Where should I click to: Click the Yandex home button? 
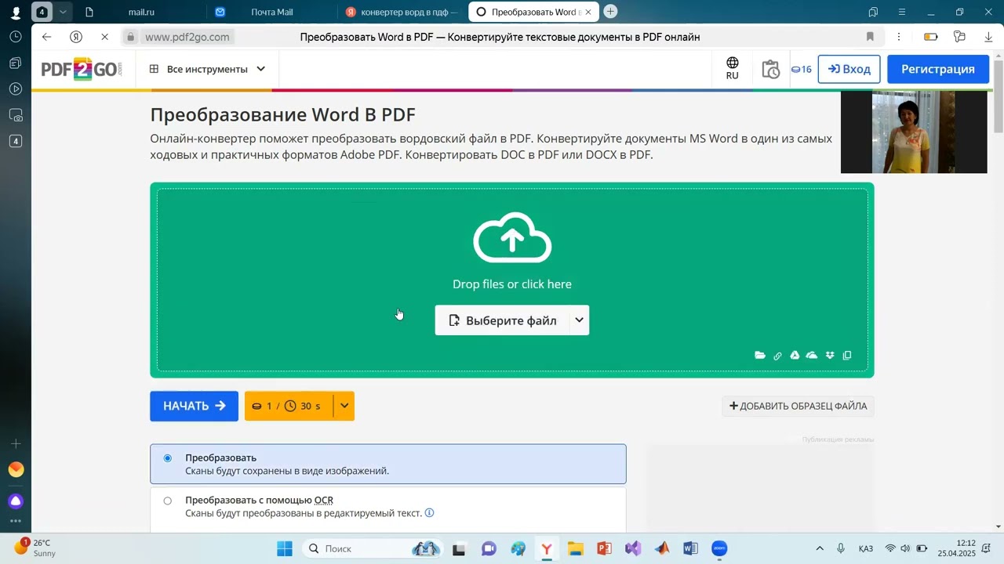click(76, 37)
